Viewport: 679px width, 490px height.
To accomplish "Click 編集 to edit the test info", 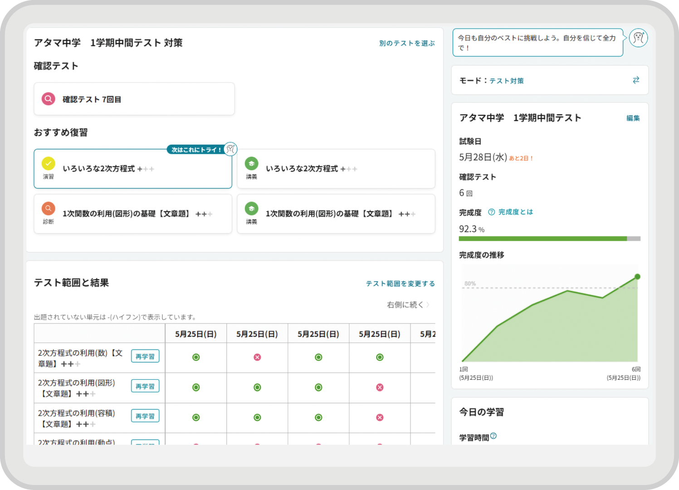I will tap(633, 118).
